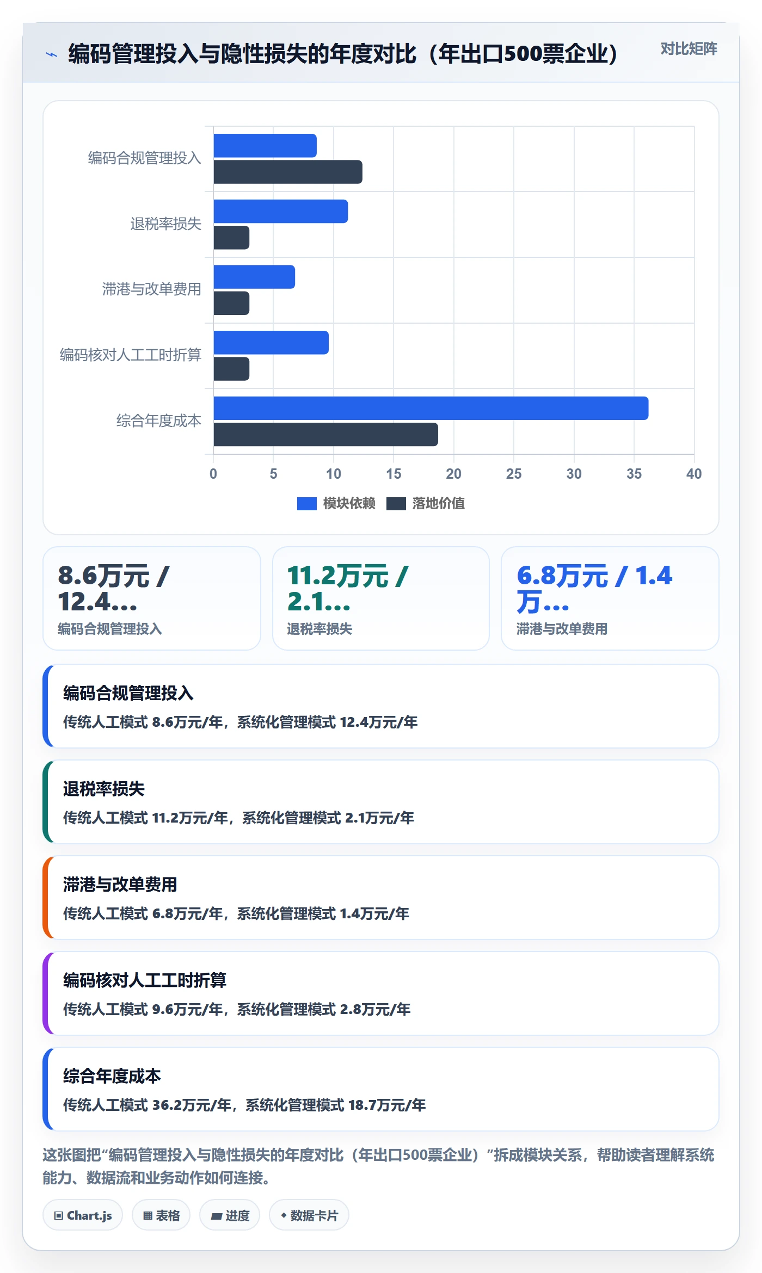Screen dimensions: 762x1273
Task: Click the blue bar for 退税率损失
Action: click(x=280, y=211)
